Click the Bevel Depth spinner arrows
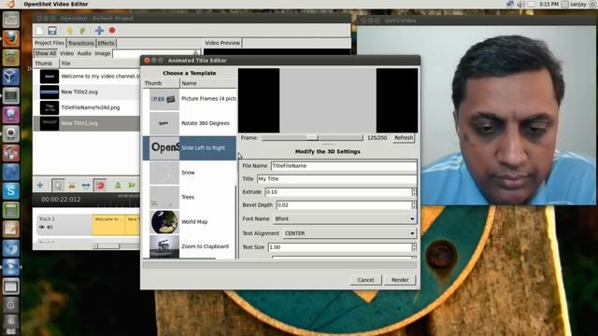 pyautogui.click(x=414, y=205)
